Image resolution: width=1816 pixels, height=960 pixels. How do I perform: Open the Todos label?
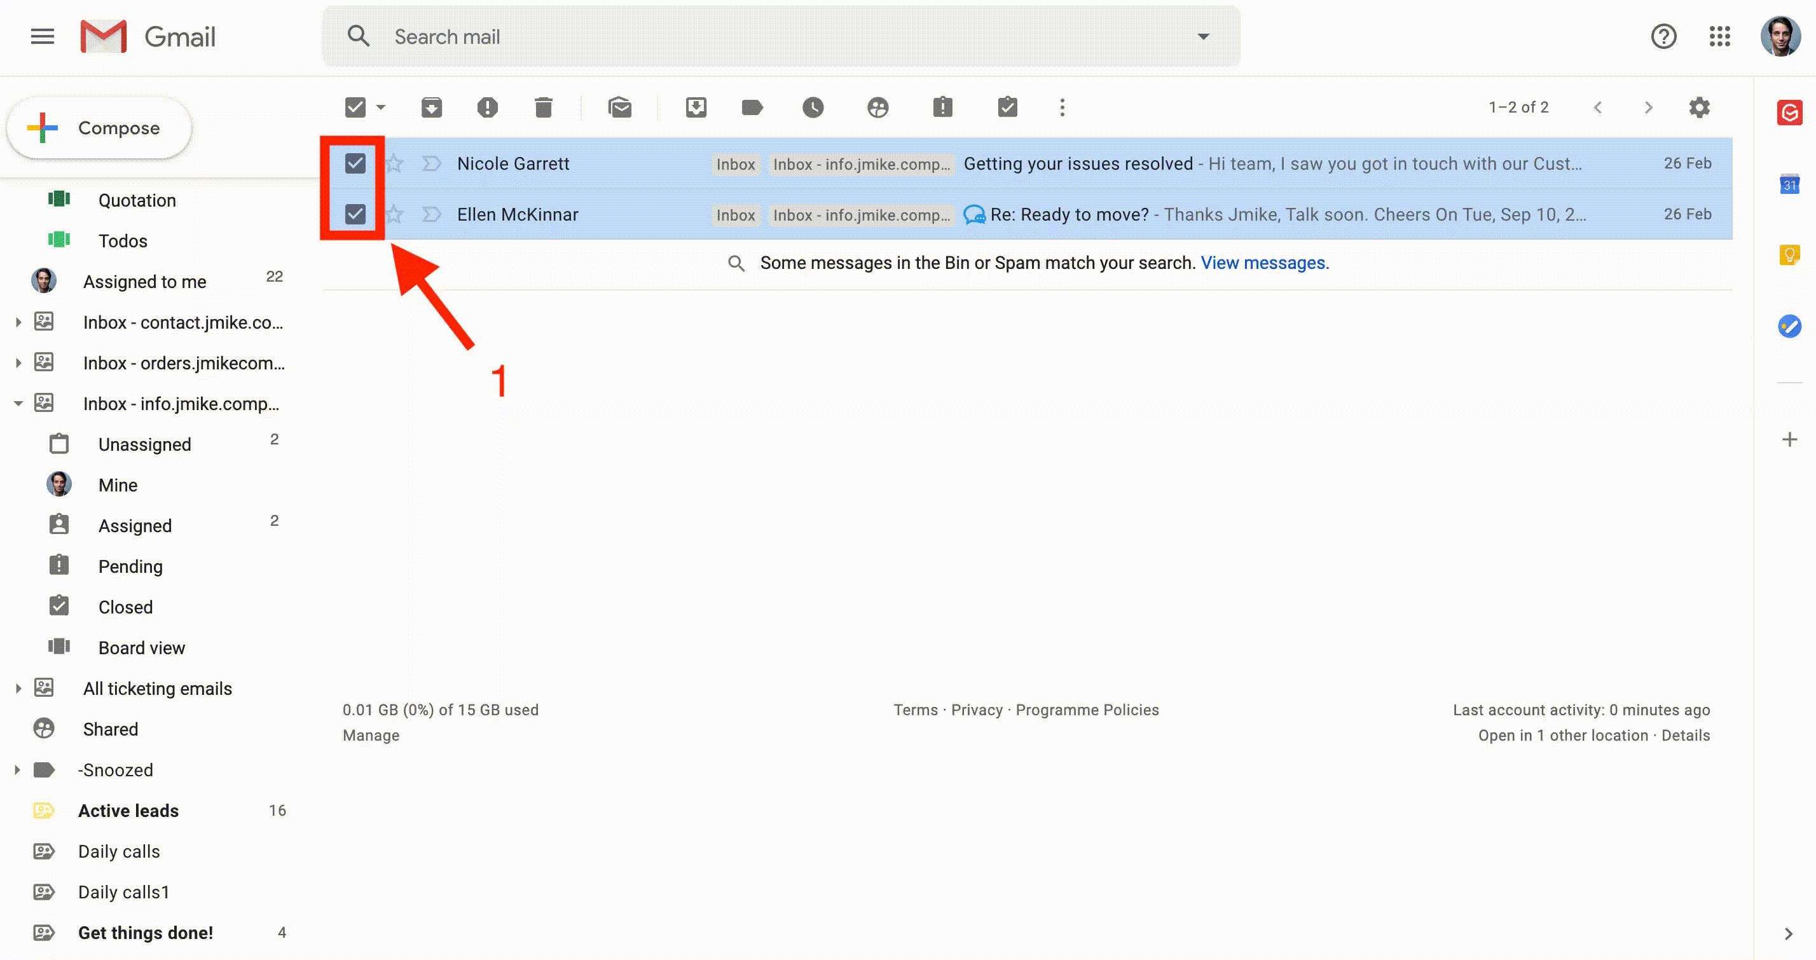(123, 241)
